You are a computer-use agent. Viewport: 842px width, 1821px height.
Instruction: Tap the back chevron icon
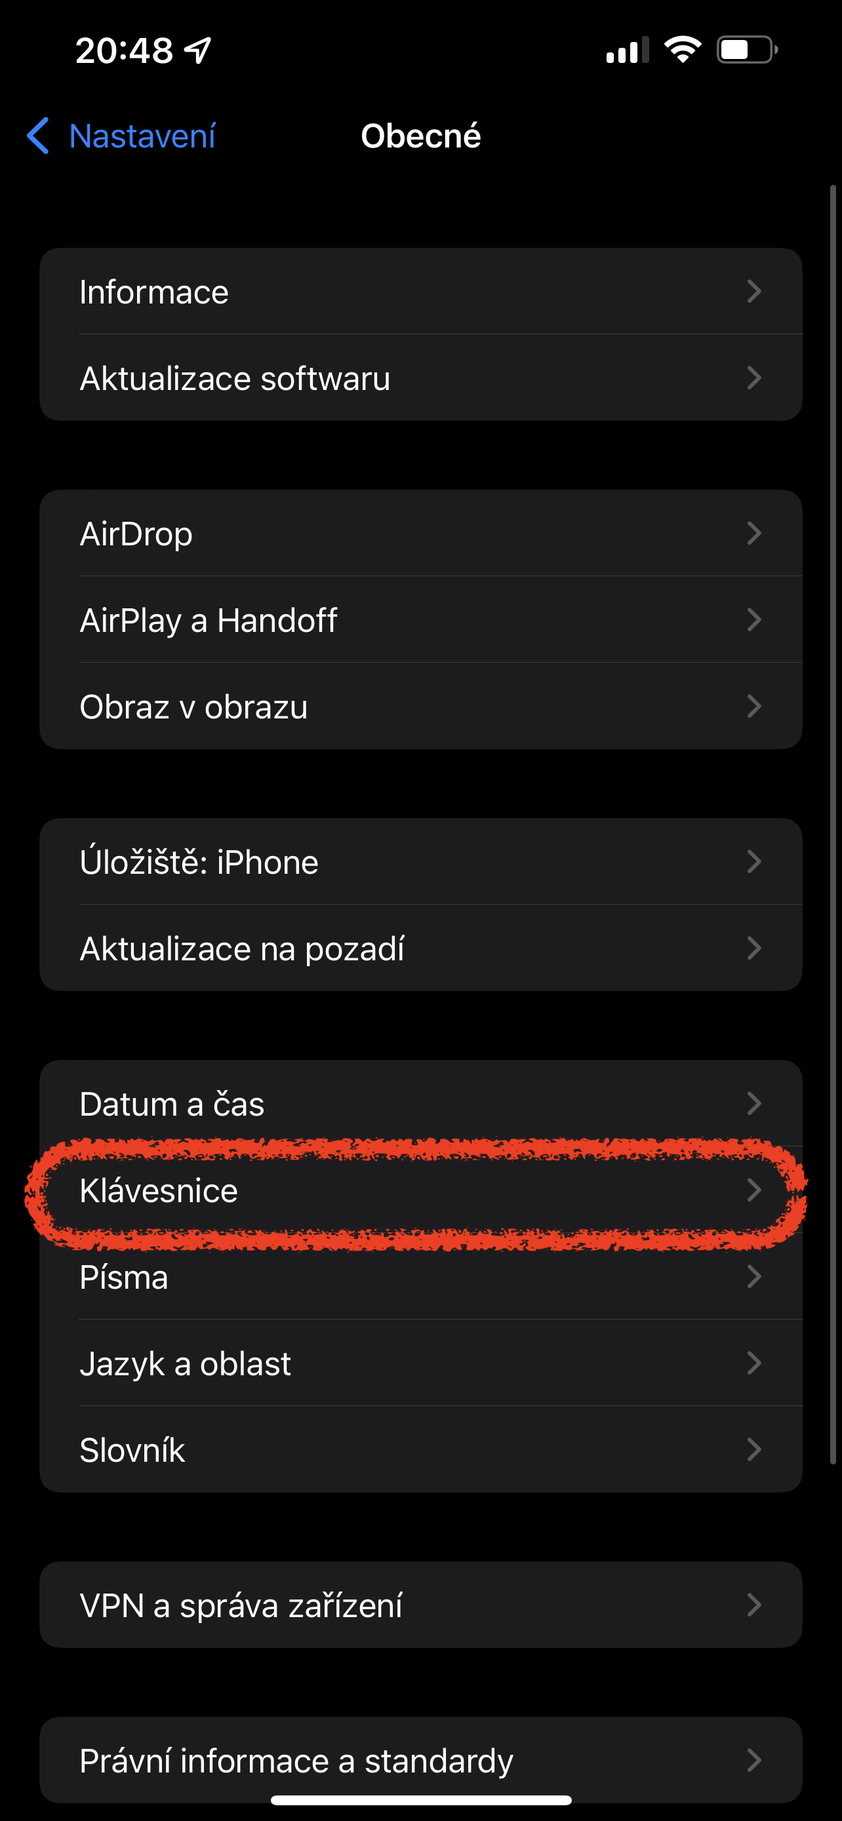38,136
